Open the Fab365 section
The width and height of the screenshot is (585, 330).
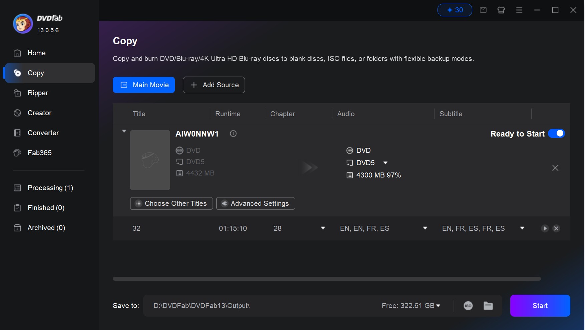pos(39,153)
